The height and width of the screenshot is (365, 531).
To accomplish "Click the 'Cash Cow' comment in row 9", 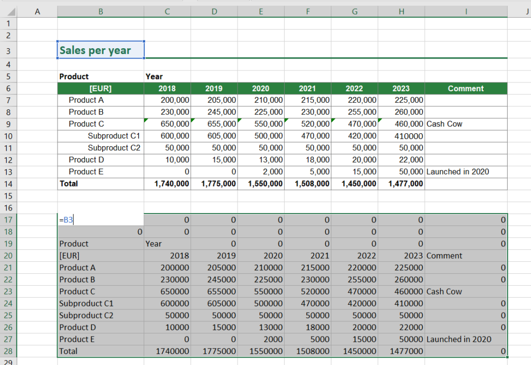I will (x=444, y=124).
